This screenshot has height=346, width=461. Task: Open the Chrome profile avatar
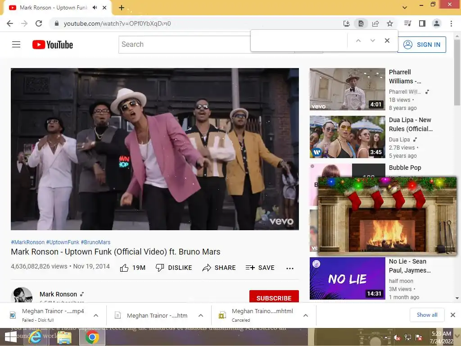click(x=437, y=23)
